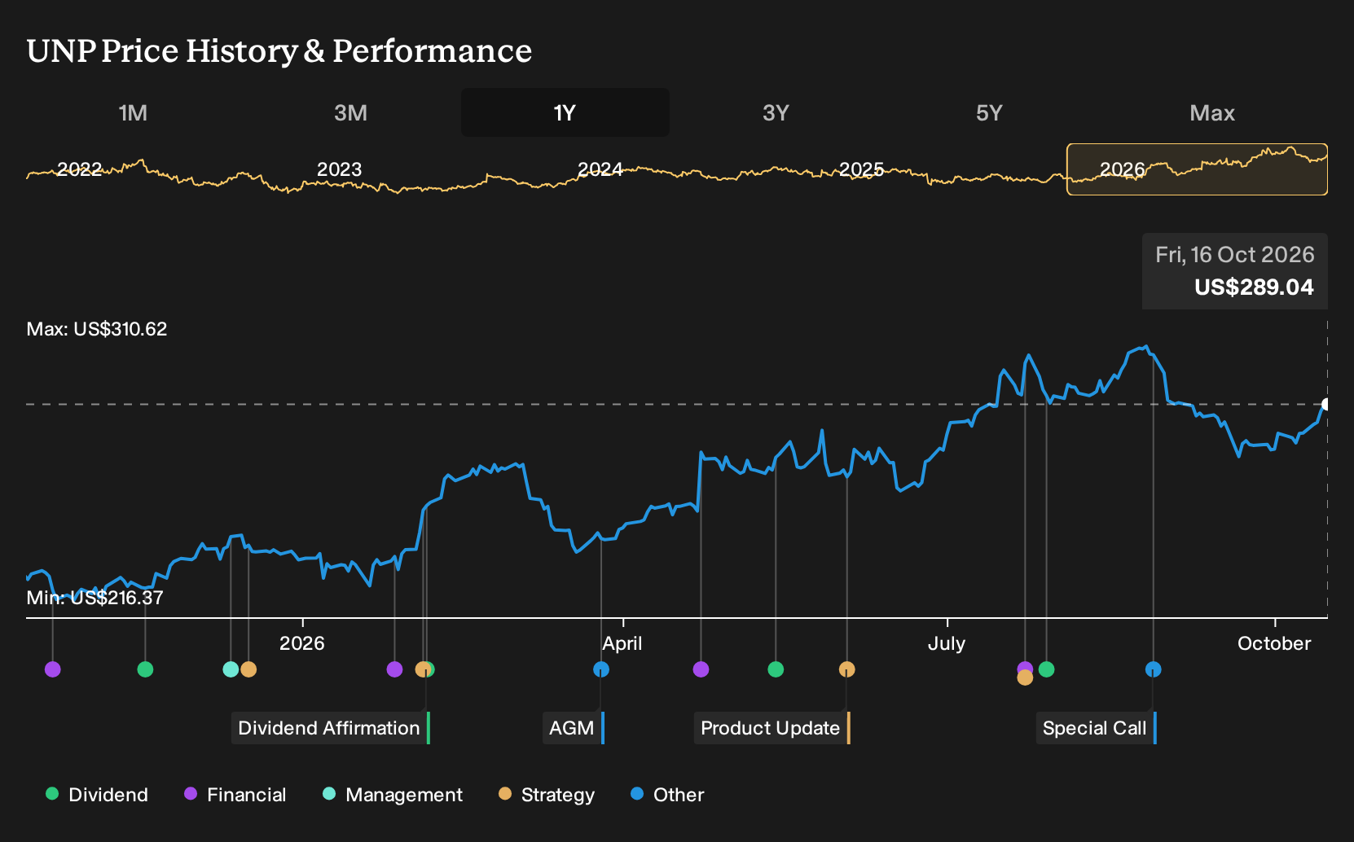This screenshot has width=1354, height=842.
Task: Click 2022 on the overview mini chart
Action: [80, 169]
